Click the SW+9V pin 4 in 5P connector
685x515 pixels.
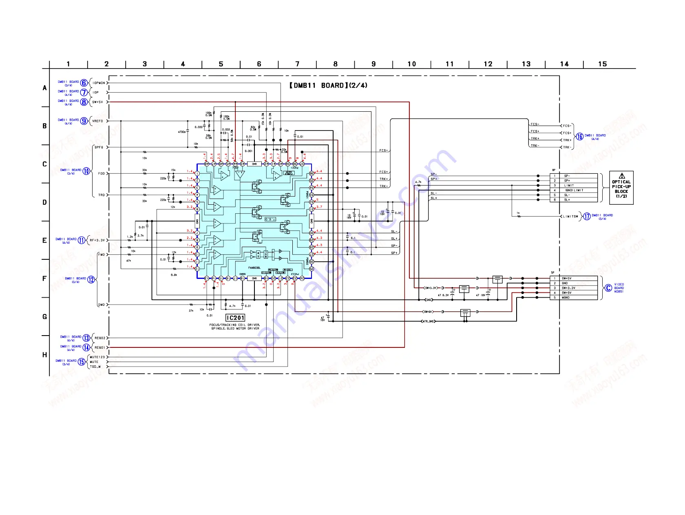pos(574,293)
